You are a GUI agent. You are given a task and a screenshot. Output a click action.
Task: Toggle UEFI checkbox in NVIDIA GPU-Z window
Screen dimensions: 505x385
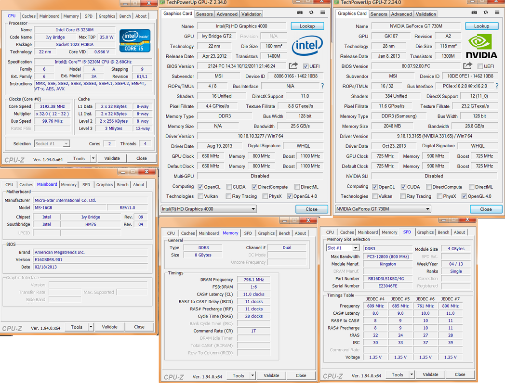pyautogui.click(x=480, y=66)
